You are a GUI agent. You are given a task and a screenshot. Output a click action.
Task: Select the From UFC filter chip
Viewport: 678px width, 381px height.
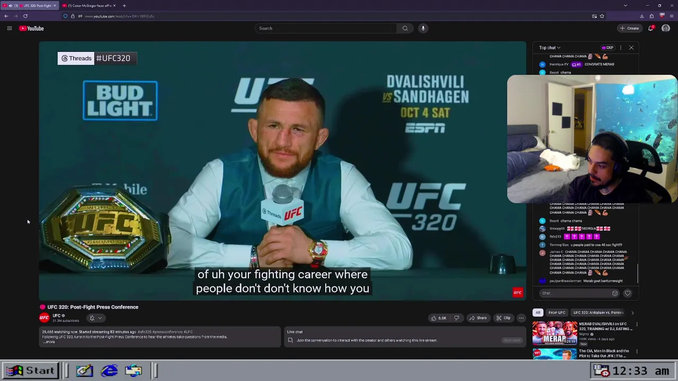pyautogui.click(x=557, y=313)
